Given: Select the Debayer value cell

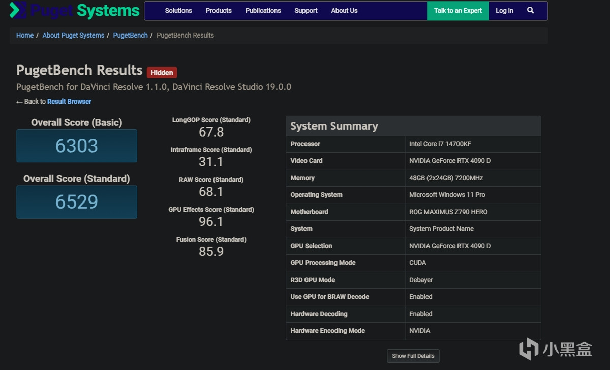Looking at the screenshot, I should [473, 280].
